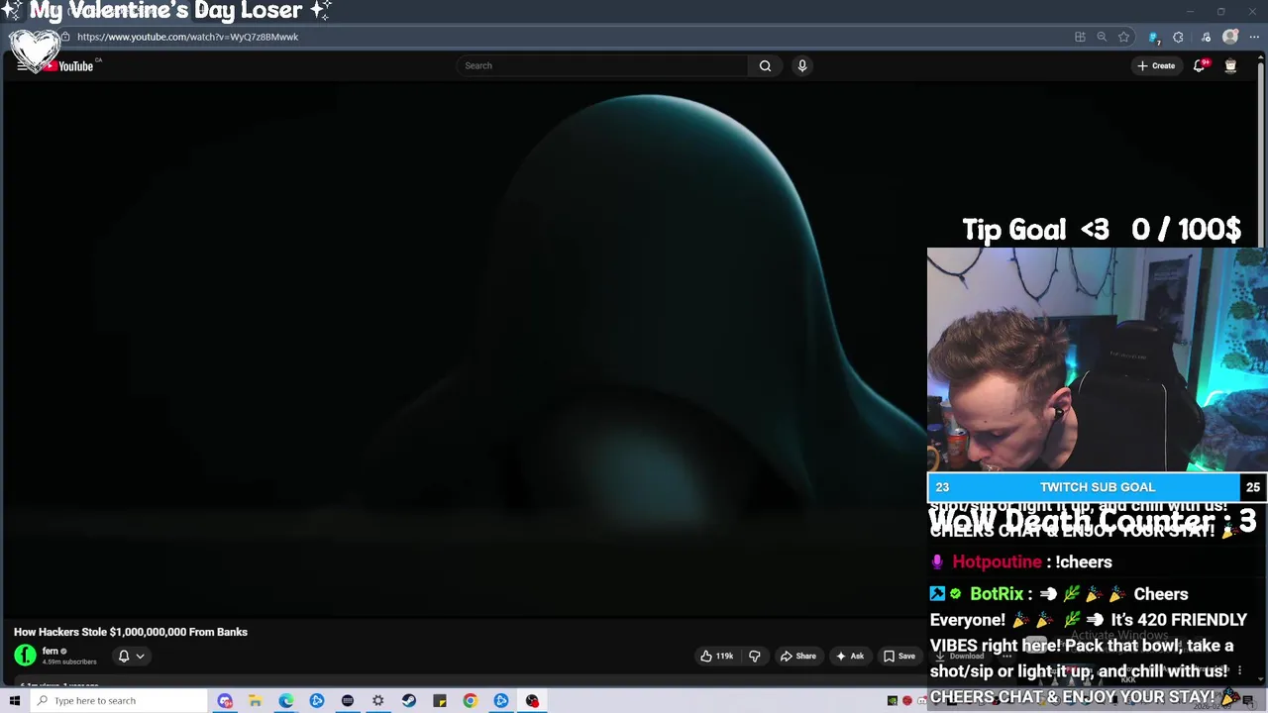
Task: Open the blue extension with badge 7
Action: pyautogui.click(x=1153, y=37)
